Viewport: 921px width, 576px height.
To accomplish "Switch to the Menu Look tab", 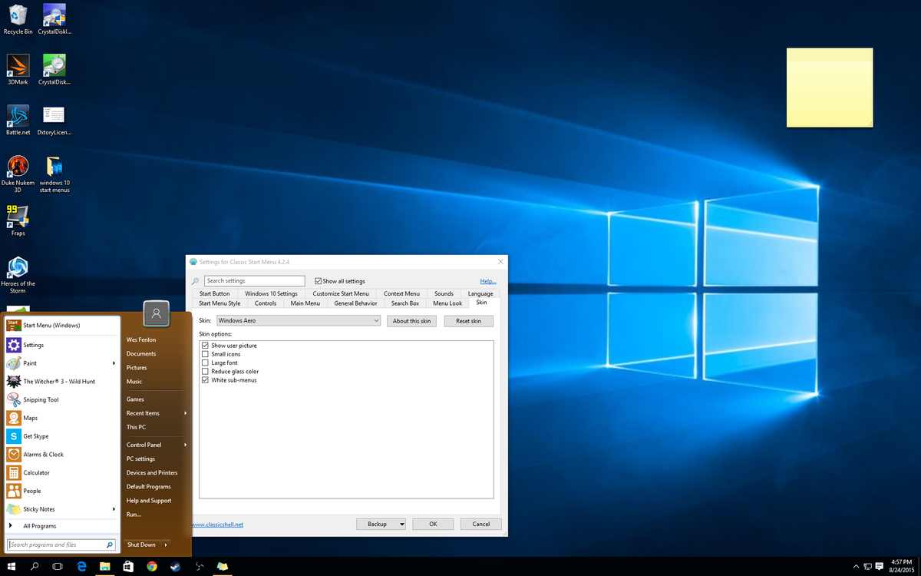I will coord(447,303).
